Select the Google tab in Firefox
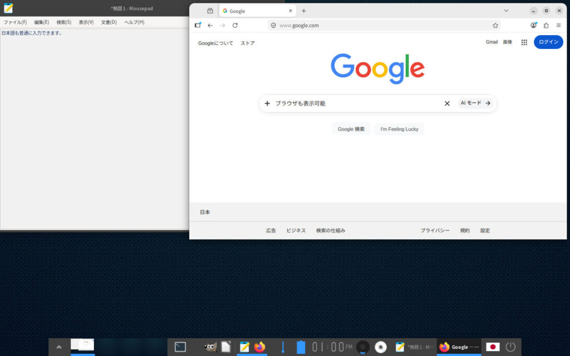 [x=257, y=11]
